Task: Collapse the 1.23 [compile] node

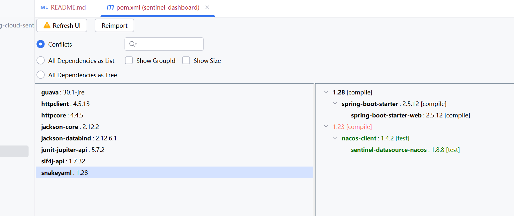Action: (x=326, y=126)
